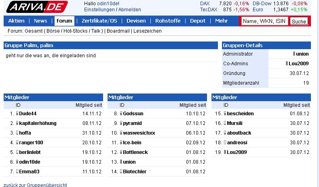Click the status icon beside bescheiden
Viewport: 319px width, 187px height.
[x=225, y=113]
